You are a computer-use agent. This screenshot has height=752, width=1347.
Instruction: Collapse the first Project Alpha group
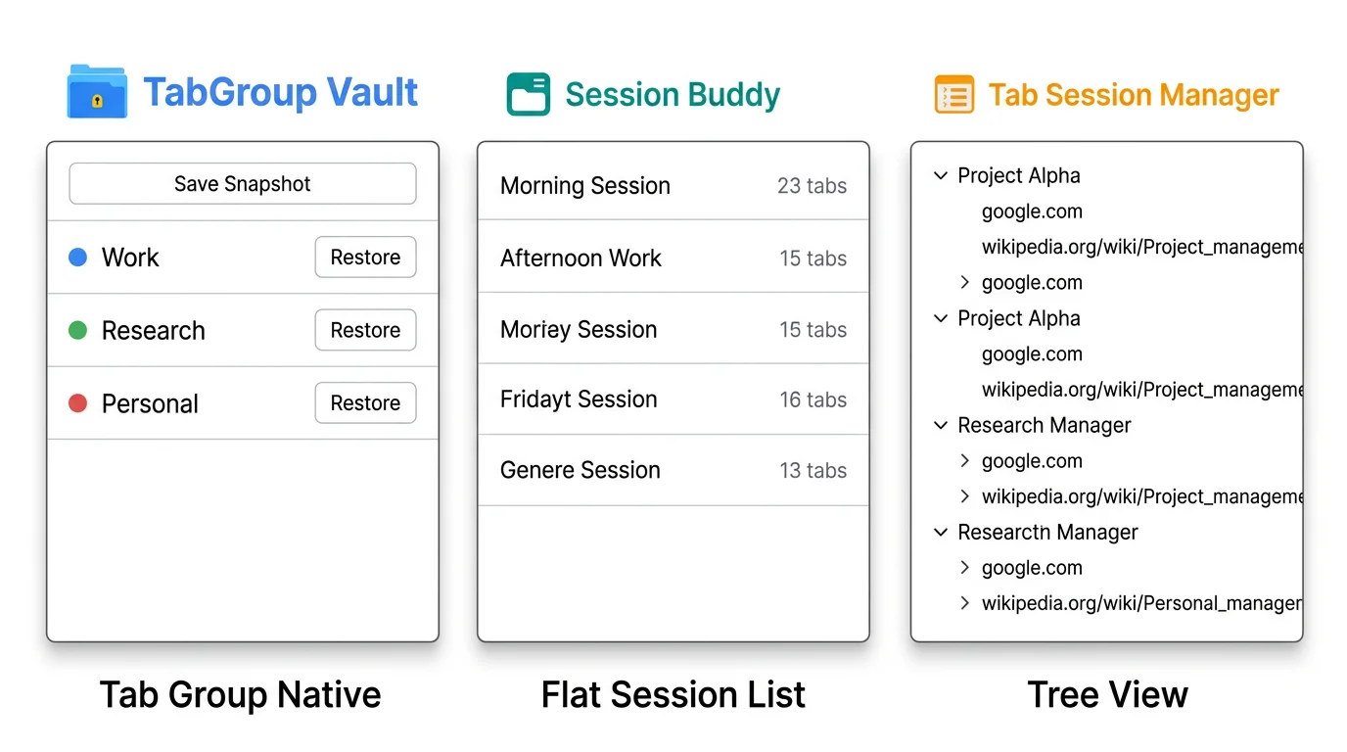pyautogui.click(x=940, y=175)
